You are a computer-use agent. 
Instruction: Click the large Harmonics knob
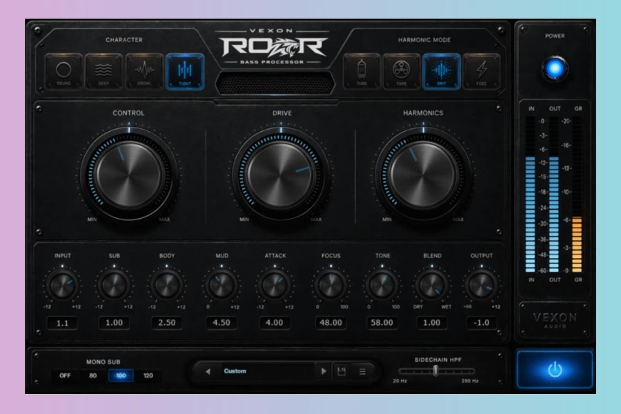pyautogui.click(x=423, y=175)
